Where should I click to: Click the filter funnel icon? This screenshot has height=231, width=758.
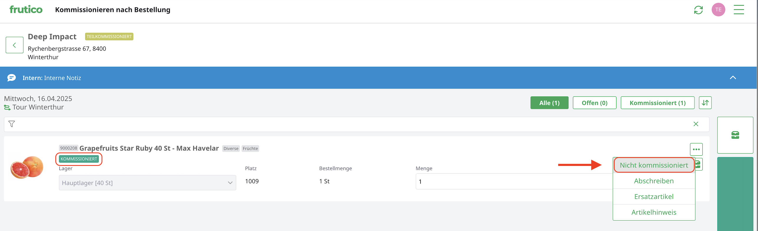click(12, 124)
